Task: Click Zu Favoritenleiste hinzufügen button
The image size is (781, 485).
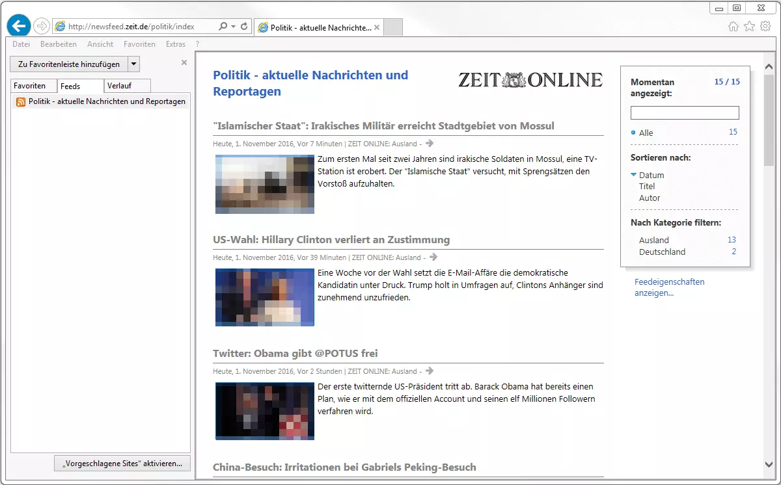Action: 69,64
